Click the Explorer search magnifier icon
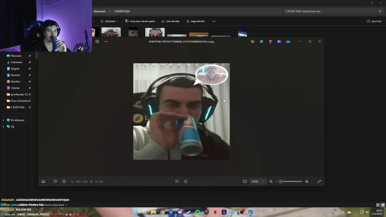386x217 pixels. point(380,11)
